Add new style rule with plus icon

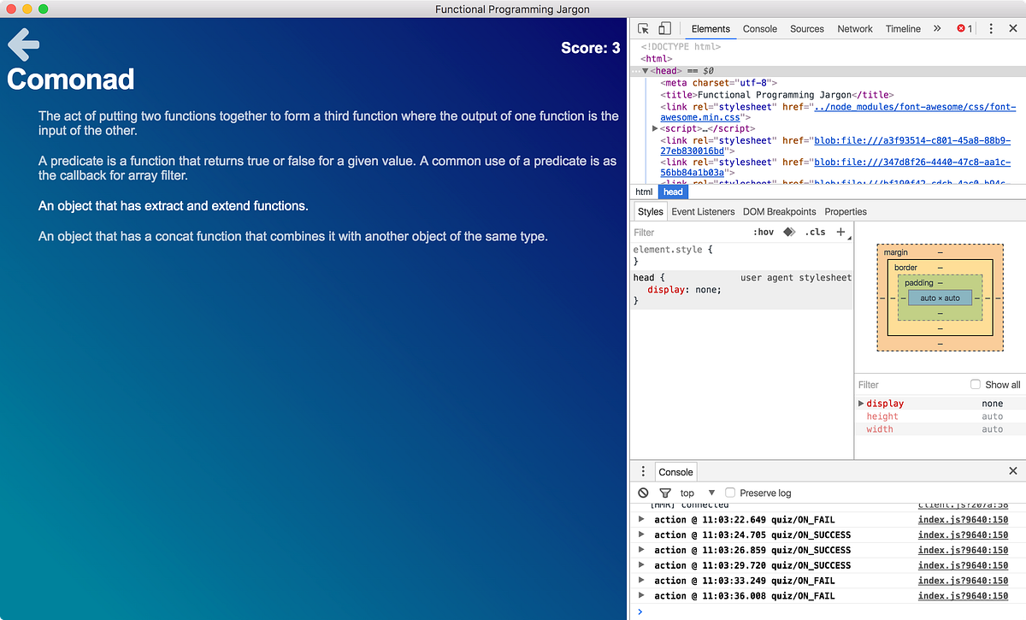[840, 232]
